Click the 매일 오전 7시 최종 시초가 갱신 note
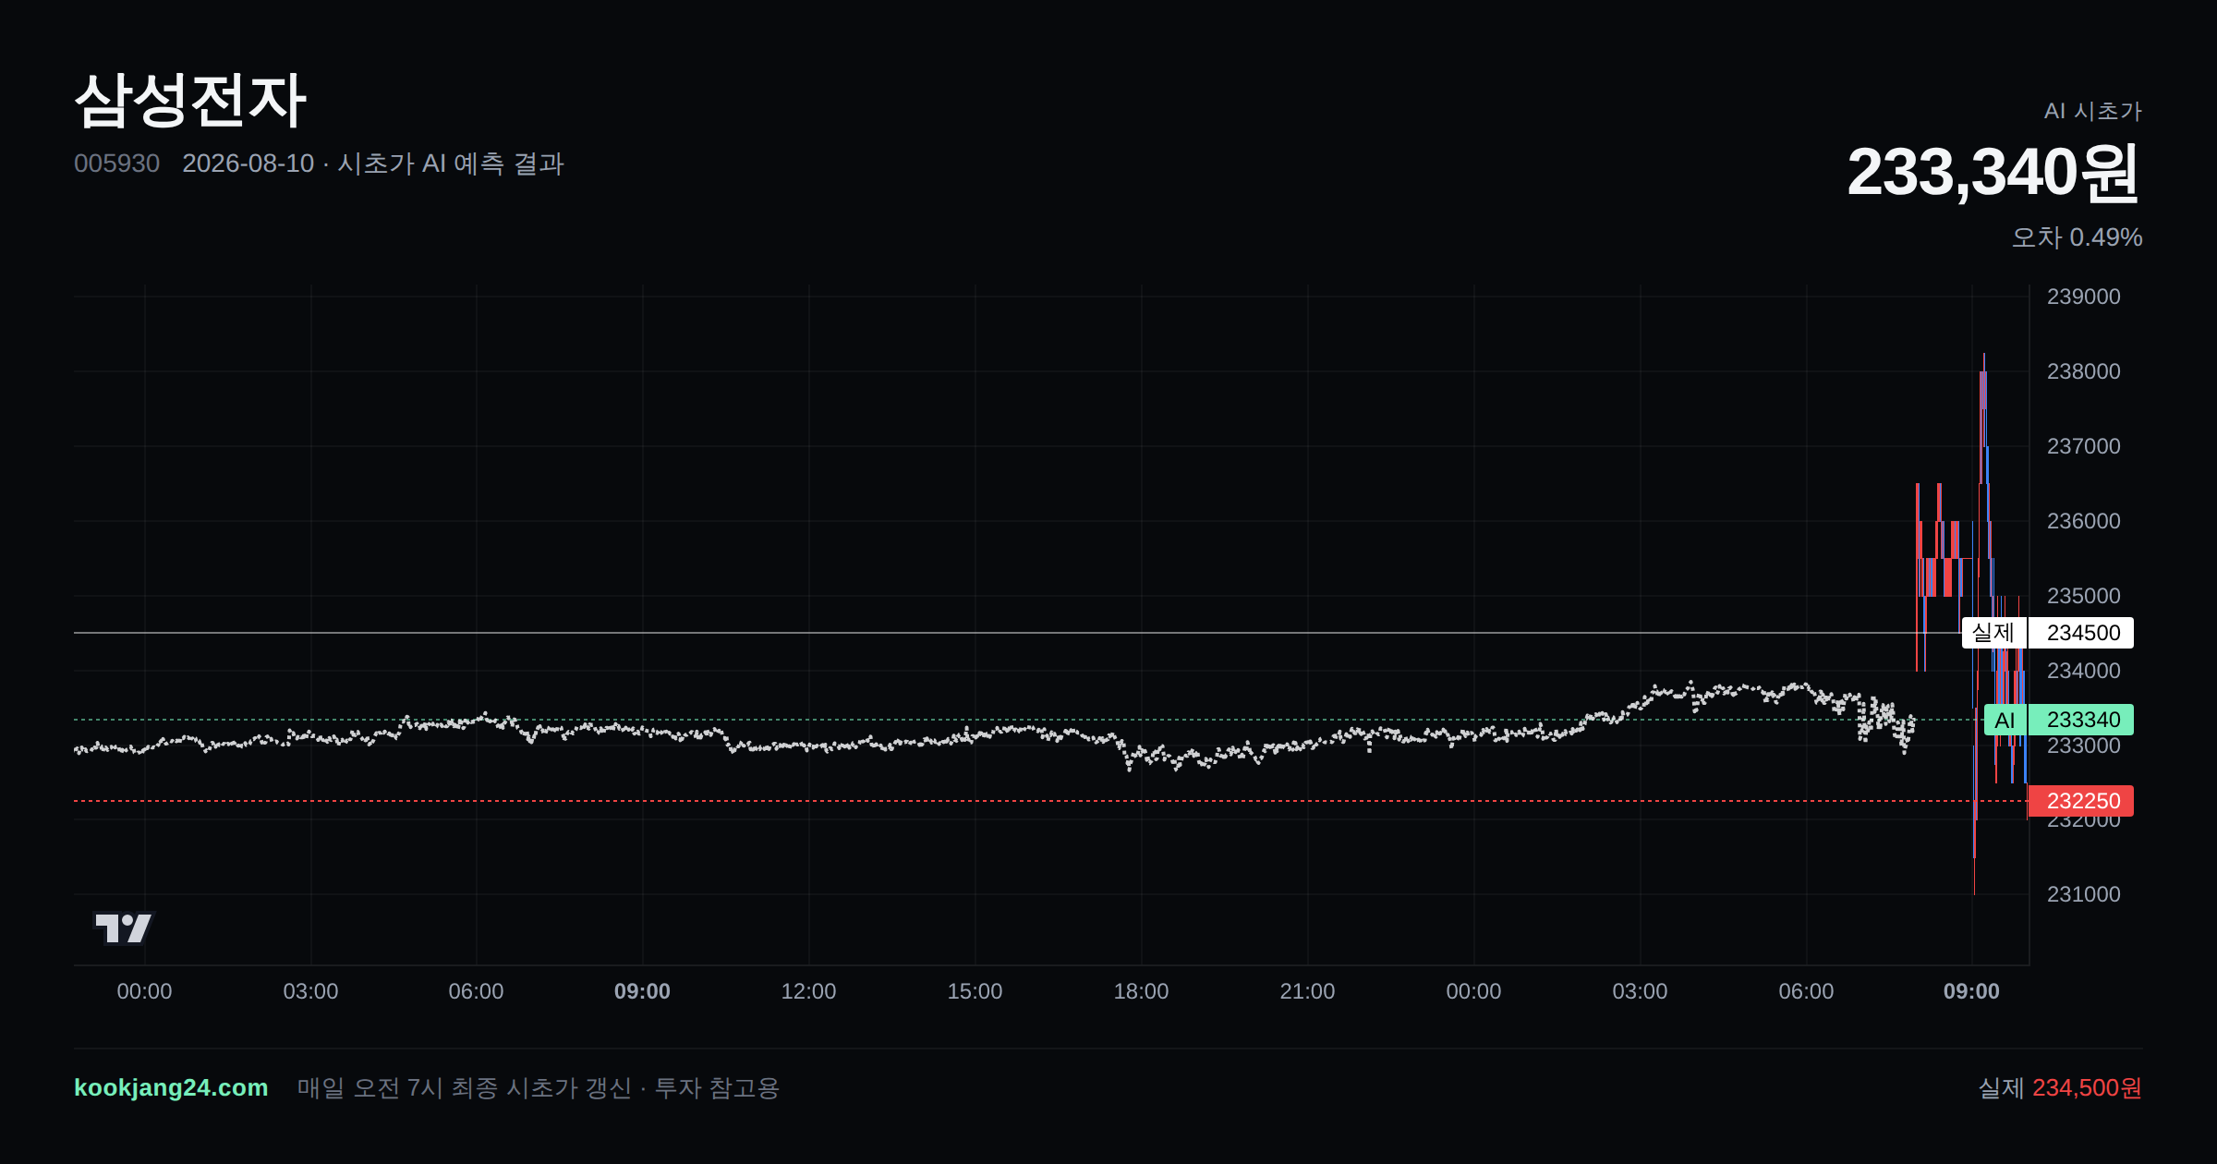2217x1164 pixels. coord(538,1087)
